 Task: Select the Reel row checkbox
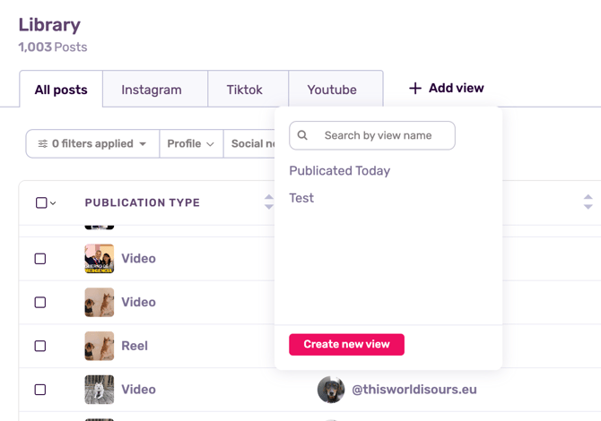click(40, 346)
